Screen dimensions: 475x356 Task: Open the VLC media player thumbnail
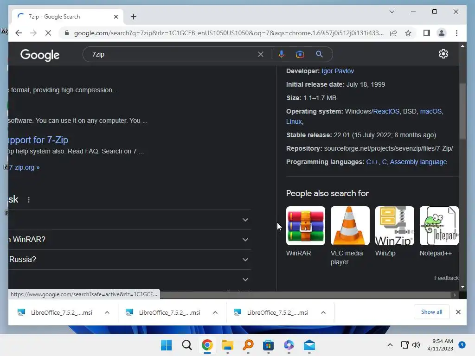click(x=350, y=226)
